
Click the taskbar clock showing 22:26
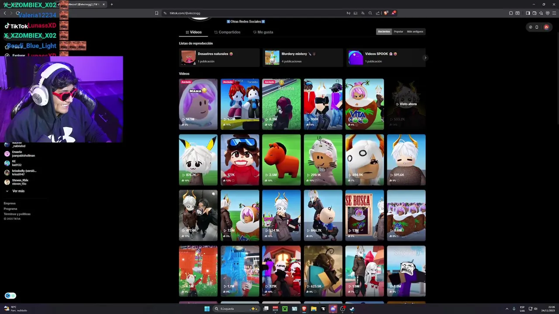548,309
